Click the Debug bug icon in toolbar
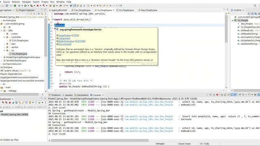Image resolution: width=260 pixels, height=146 pixels. (x=19, y=6)
